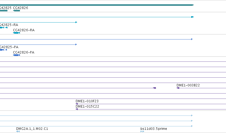Click the purple DME1-015C22 clone line
This screenshot has height=133, width=226.
(151, 109)
